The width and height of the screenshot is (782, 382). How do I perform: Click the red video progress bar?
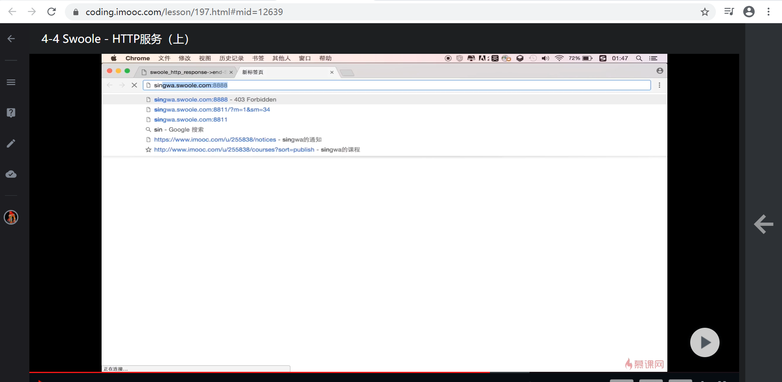[259, 373]
